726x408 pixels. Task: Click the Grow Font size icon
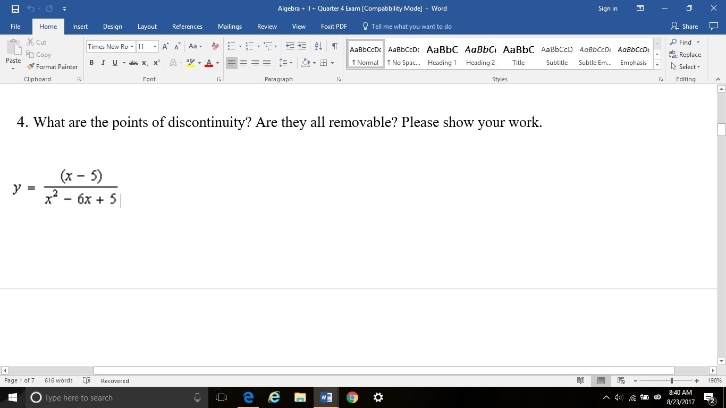[x=166, y=47]
